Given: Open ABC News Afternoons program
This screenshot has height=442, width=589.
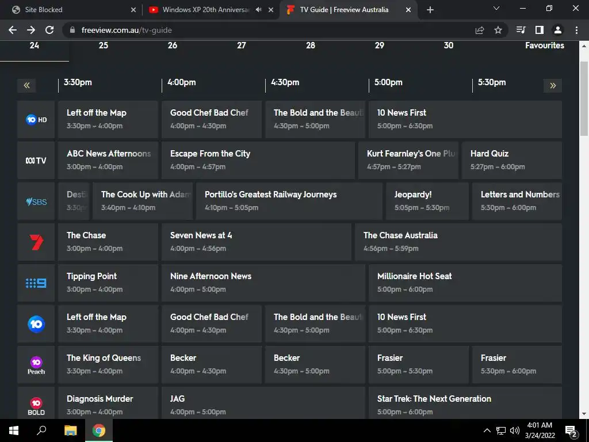Looking at the screenshot, I should coord(108,161).
